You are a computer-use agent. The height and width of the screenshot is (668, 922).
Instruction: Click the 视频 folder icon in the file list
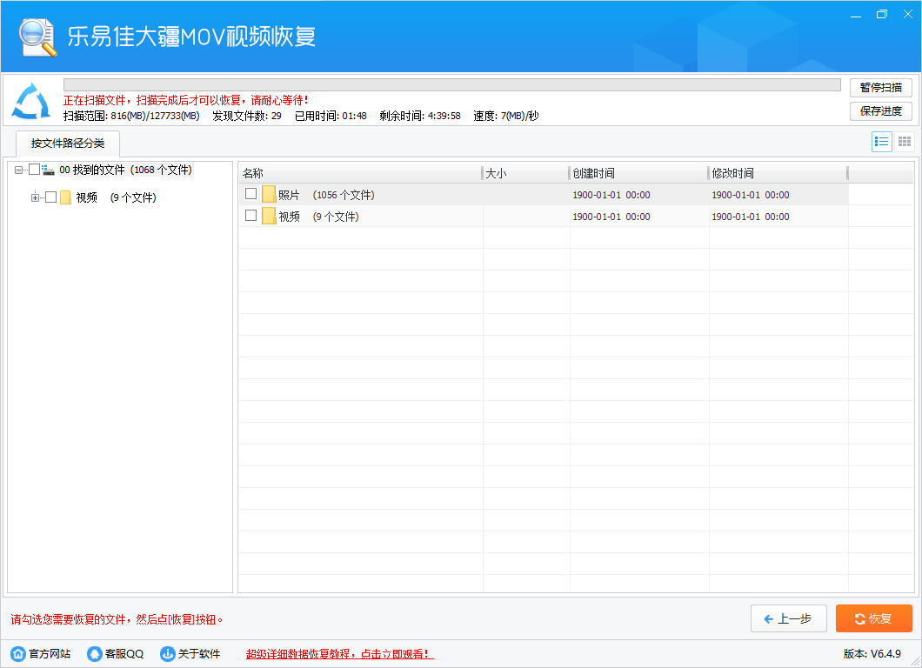click(271, 216)
